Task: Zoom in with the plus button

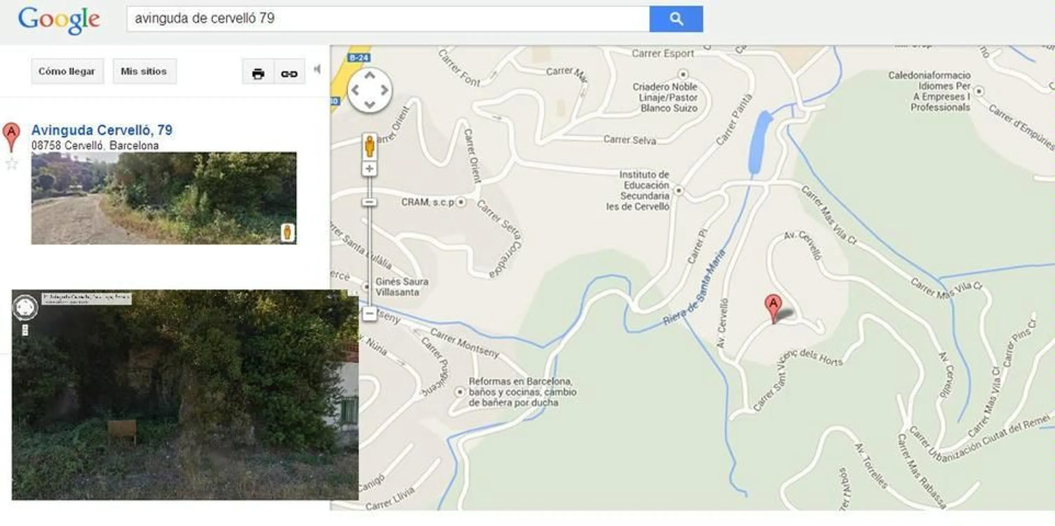Action: [x=370, y=169]
